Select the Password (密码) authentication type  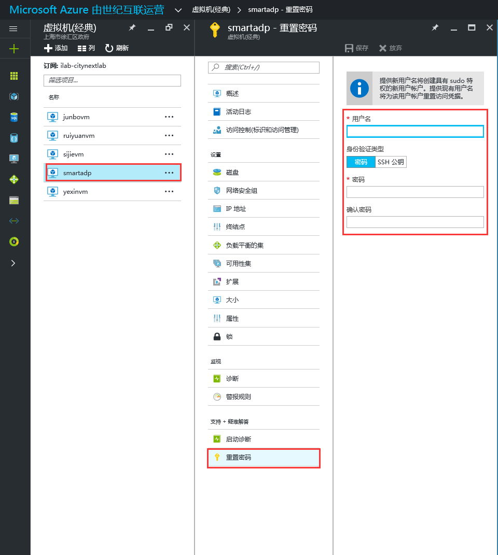click(361, 162)
